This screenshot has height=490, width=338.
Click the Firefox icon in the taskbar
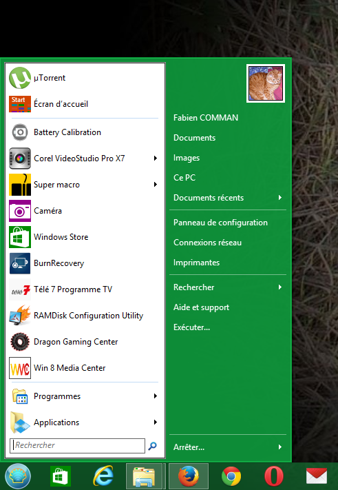coord(189,477)
